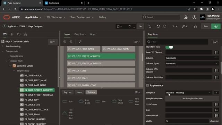Click the Zoom In magnifier in Layout
The width and height of the screenshot is (222, 125).
point(71,42)
